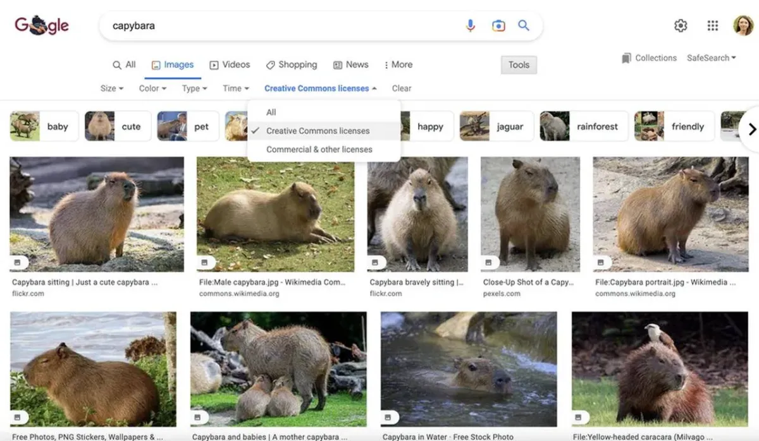Open the Color filter dropdown
The image size is (759, 441).
152,88
